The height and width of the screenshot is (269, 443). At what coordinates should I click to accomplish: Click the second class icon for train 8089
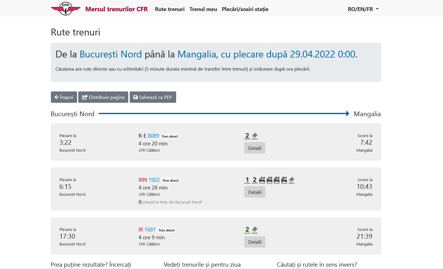pyautogui.click(x=247, y=136)
